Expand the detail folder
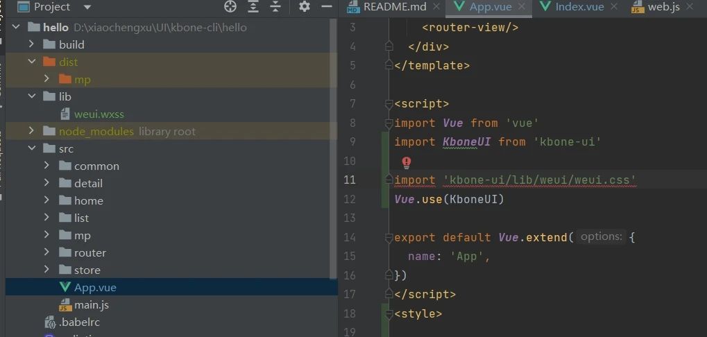The height and width of the screenshot is (337, 707). 46,183
